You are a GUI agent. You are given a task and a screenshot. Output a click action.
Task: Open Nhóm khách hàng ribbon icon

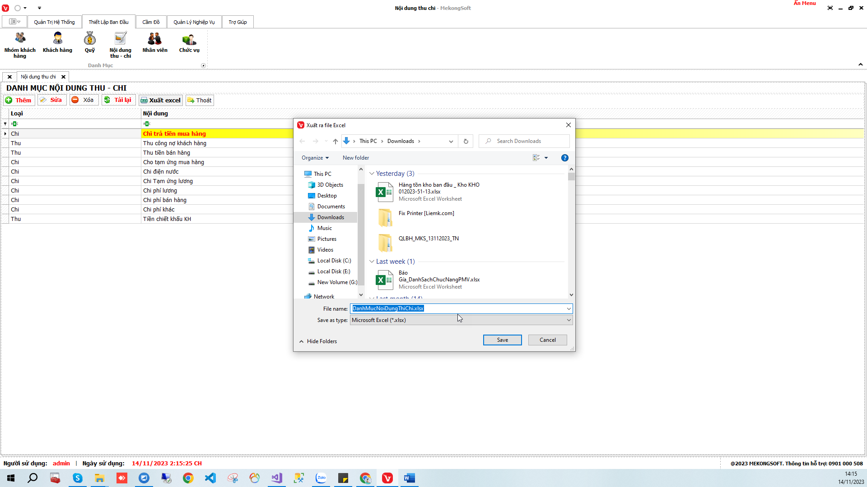pyautogui.click(x=20, y=45)
